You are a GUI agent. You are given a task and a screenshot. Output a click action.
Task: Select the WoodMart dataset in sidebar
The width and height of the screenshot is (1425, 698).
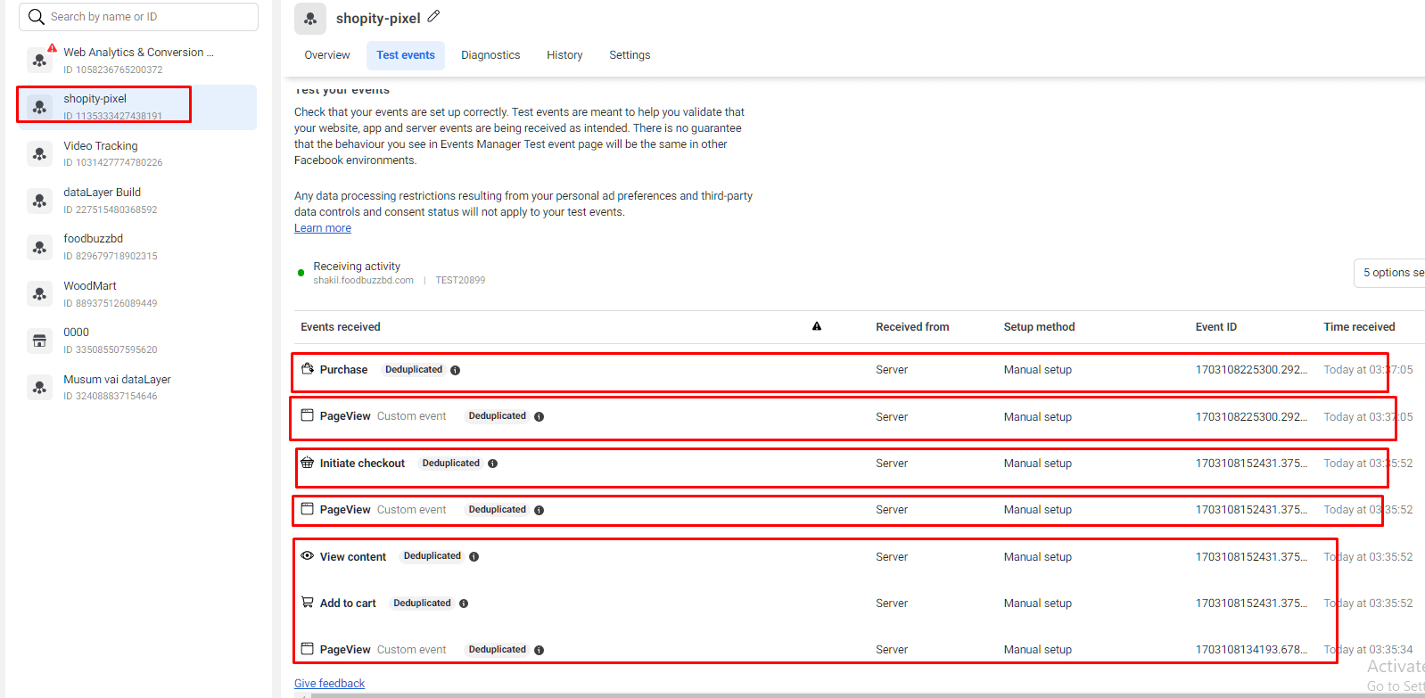90,286
